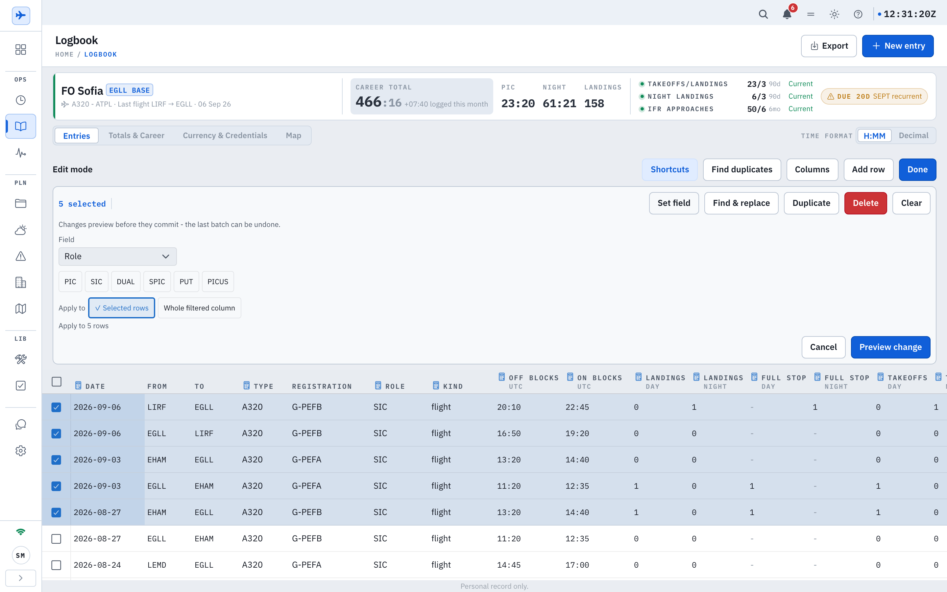Image resolution: width=947 pixels, height=592 pixels.
Task: Click the calculator icon next to DATE header
Action: pyautogui.click(x=78, y=386)
